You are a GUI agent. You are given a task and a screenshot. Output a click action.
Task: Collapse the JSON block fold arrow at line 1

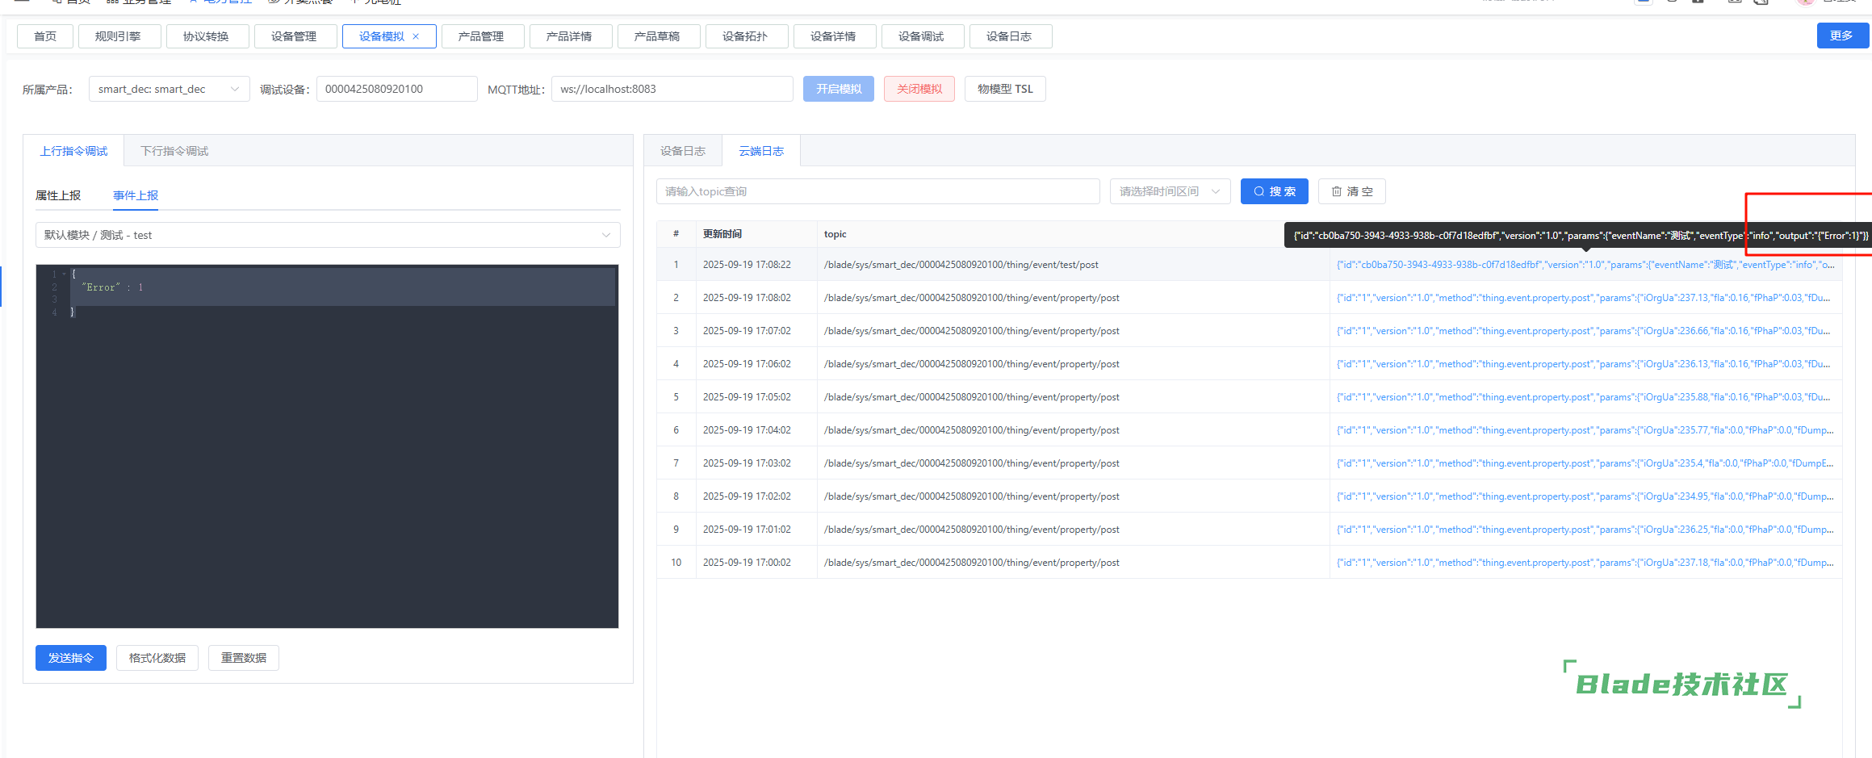[x=64, y=274]
